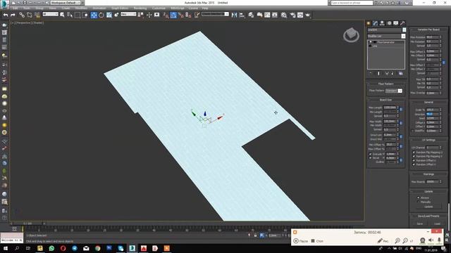Viewport: 451px width, 253px height.
Task: Collapse the UV Settings rollout
Action: point(428,140)
